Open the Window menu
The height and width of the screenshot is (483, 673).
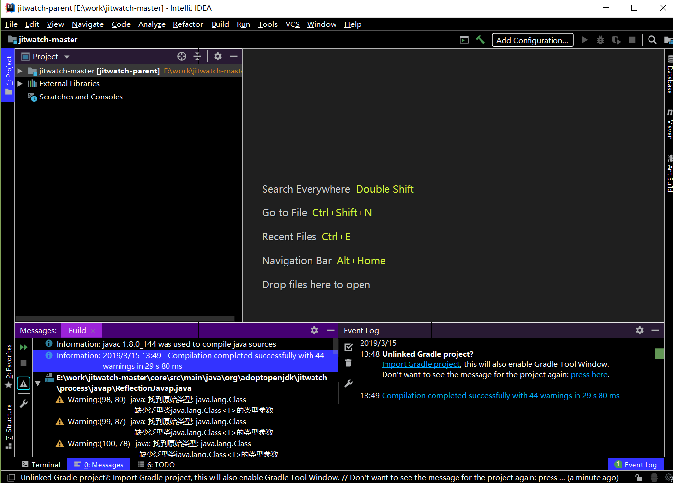click(x=321, y=24)
